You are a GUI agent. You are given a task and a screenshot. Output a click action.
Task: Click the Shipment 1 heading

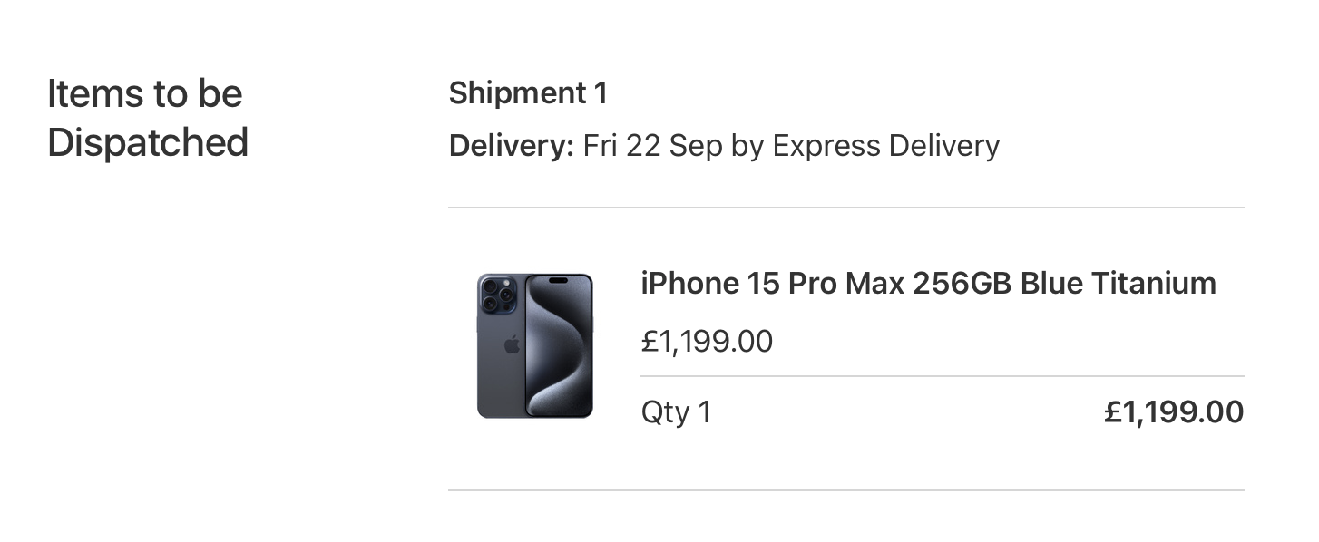tap(527, 92)
